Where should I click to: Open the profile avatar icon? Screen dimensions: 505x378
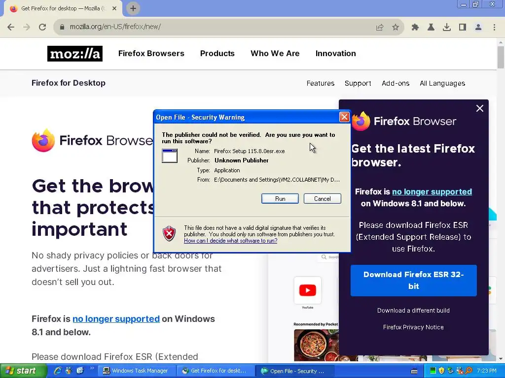[x=478, y=28]
